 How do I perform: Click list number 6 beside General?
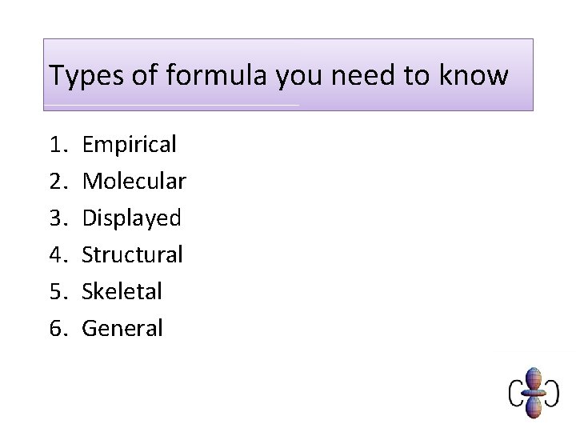click(x=56, y=328)
